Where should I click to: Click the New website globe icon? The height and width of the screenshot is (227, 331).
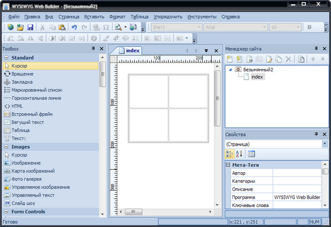[x=11, y=27]
